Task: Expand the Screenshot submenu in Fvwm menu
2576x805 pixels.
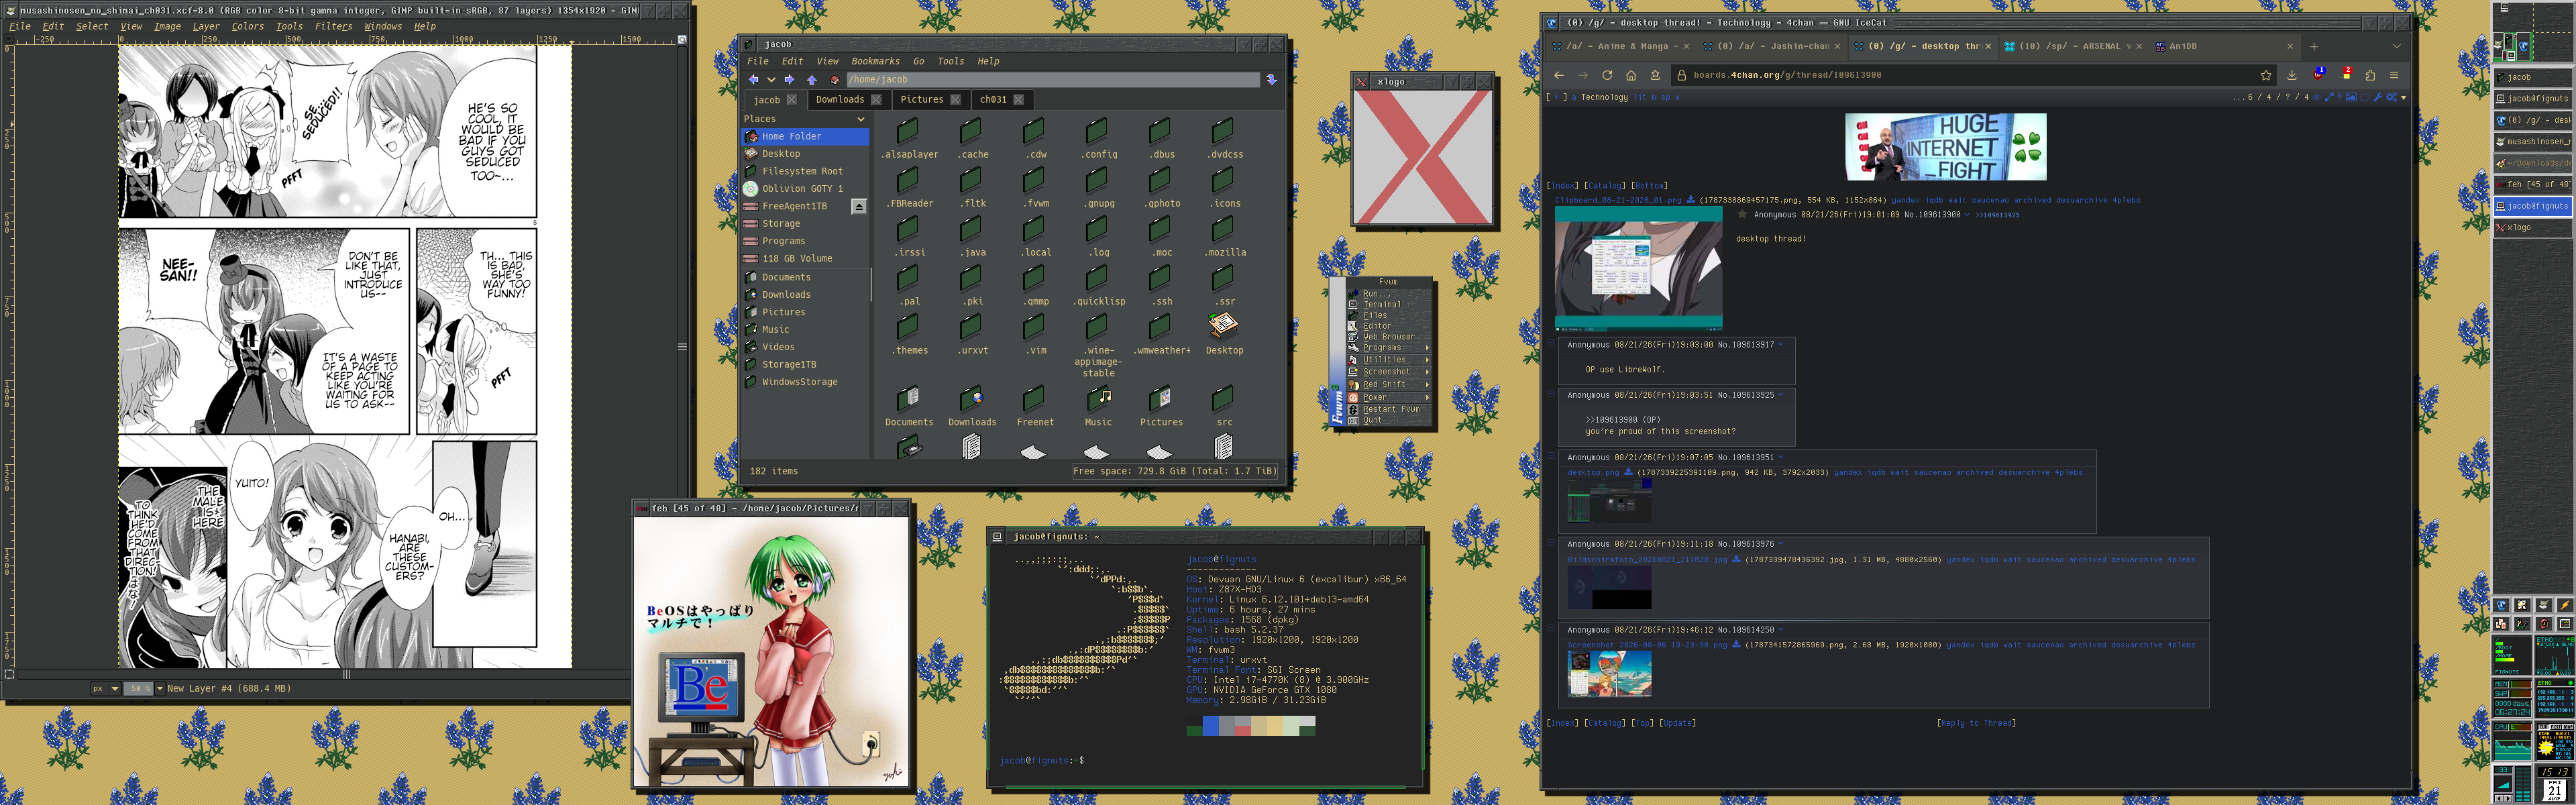Action: click(x=1390, y=372)
